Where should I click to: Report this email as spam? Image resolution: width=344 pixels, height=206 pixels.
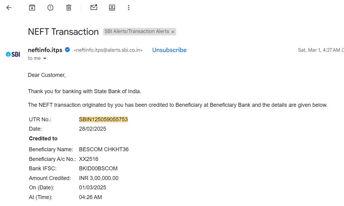coord(50,8)
